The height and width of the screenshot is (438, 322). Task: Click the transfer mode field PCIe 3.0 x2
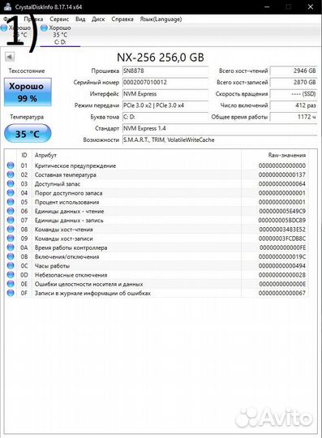(x=165, y=105)
